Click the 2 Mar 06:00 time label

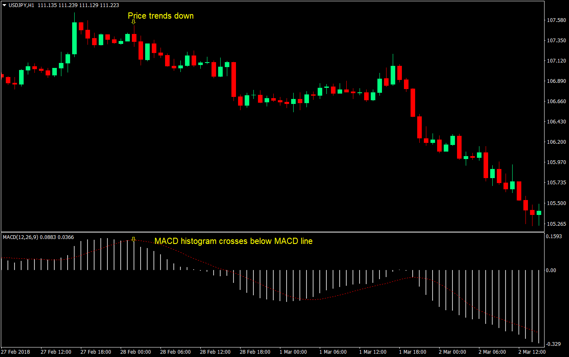click(x=493, y=352)
